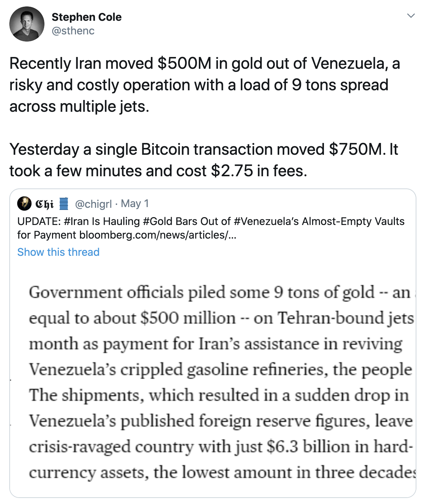Select the #Iran hashtag
425x503 pixels.
(77, 221)
